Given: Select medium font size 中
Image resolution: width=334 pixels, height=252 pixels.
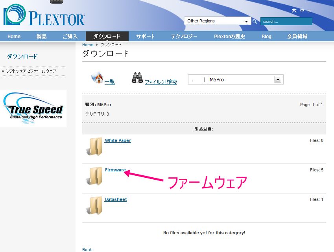Looking at the screenshot, I should coord(302,11).
